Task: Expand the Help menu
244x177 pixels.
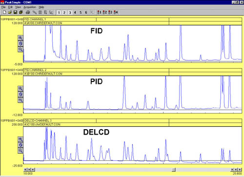Action: pos(41,7)
